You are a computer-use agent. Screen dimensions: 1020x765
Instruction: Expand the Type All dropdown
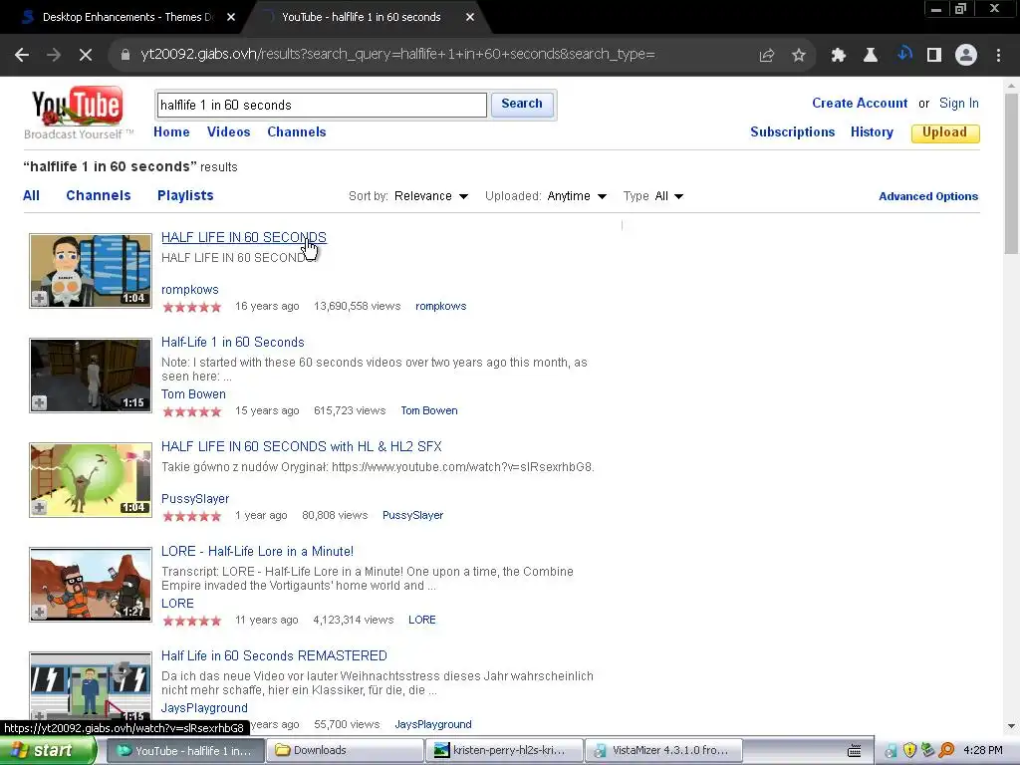click(668, 196)
